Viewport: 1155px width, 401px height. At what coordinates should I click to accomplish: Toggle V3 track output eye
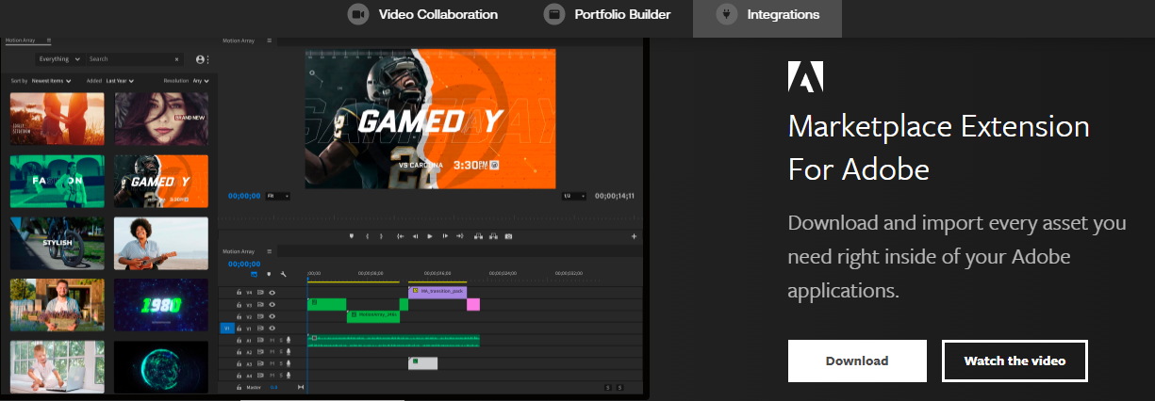[272, 304]
